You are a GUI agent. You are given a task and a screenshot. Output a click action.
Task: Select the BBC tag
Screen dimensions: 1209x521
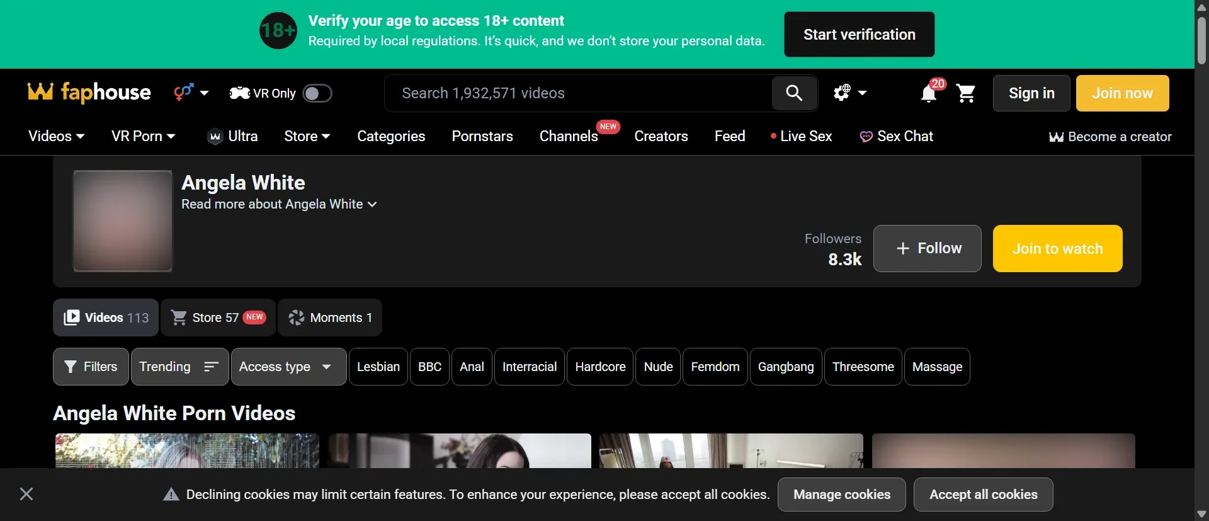[429, 367]
